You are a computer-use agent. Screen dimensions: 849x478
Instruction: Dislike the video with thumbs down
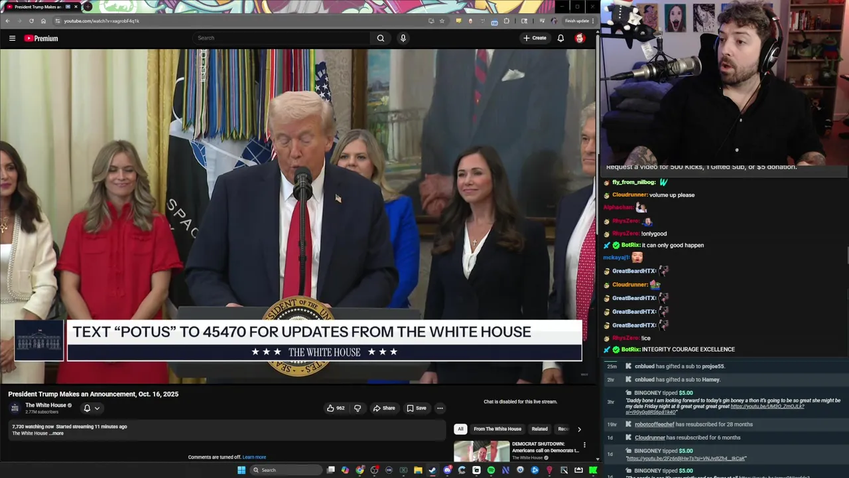click(x=358, y=408)
